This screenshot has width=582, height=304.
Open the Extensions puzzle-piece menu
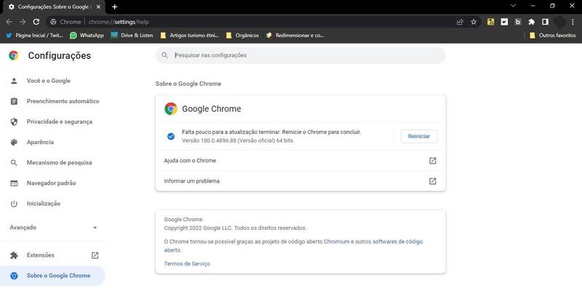(x=532, y=22)
